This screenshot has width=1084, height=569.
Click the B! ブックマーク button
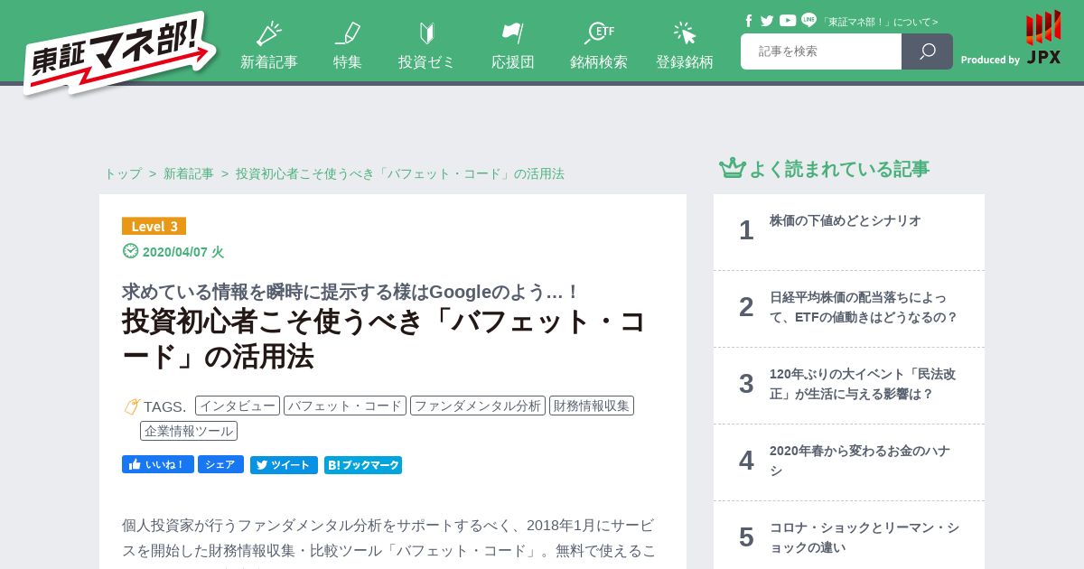click(x=363, y=465)
